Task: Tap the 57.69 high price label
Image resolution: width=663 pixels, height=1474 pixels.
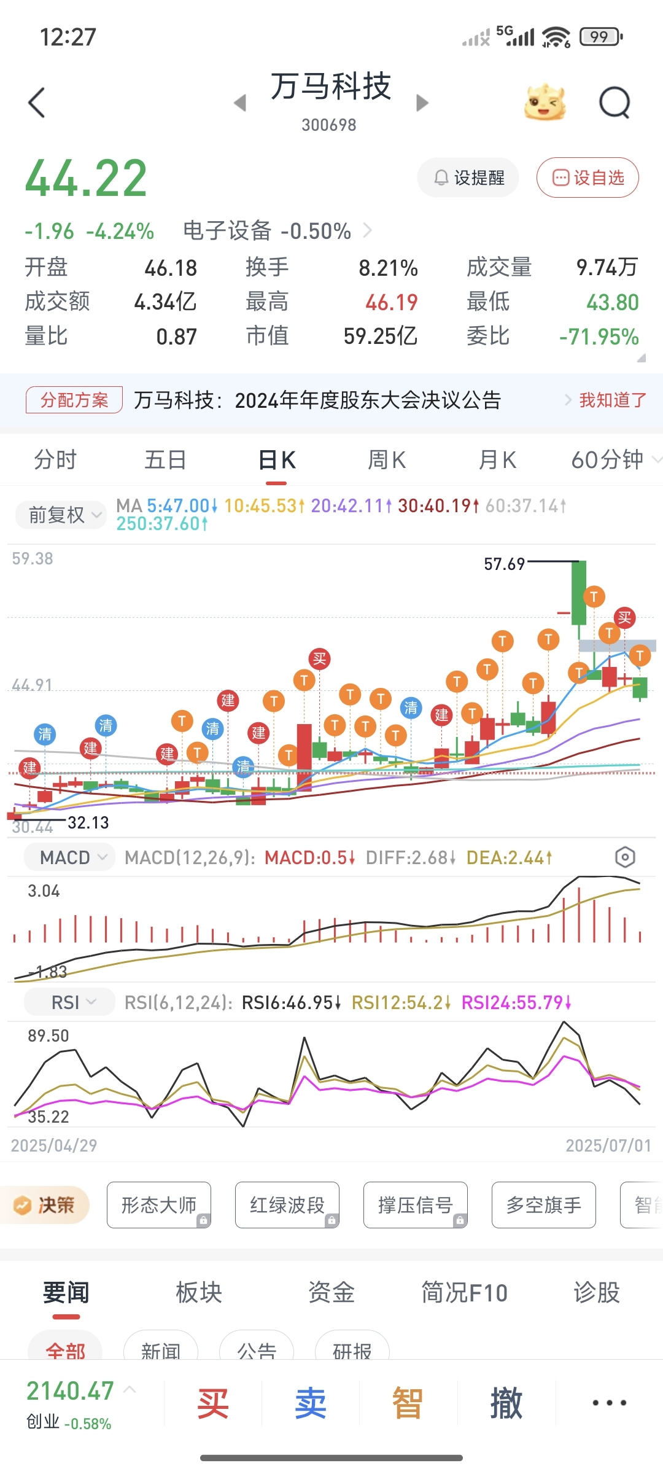Action: 504,564
